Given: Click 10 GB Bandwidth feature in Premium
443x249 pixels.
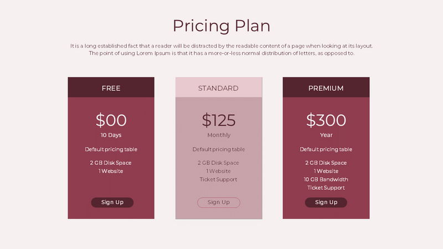Looking at the screenshot, I should [x=326, y=179].
